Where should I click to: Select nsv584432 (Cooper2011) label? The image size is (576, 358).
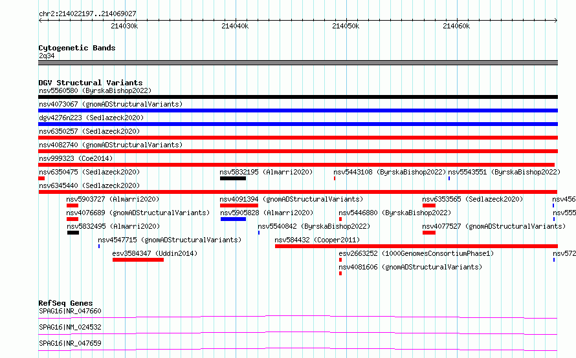pos(317,240)
